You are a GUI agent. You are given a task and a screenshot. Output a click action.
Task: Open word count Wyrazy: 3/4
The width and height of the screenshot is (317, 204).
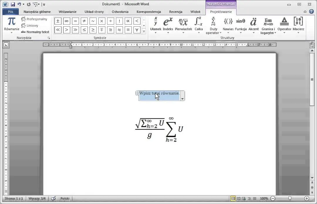coord(37,198)
